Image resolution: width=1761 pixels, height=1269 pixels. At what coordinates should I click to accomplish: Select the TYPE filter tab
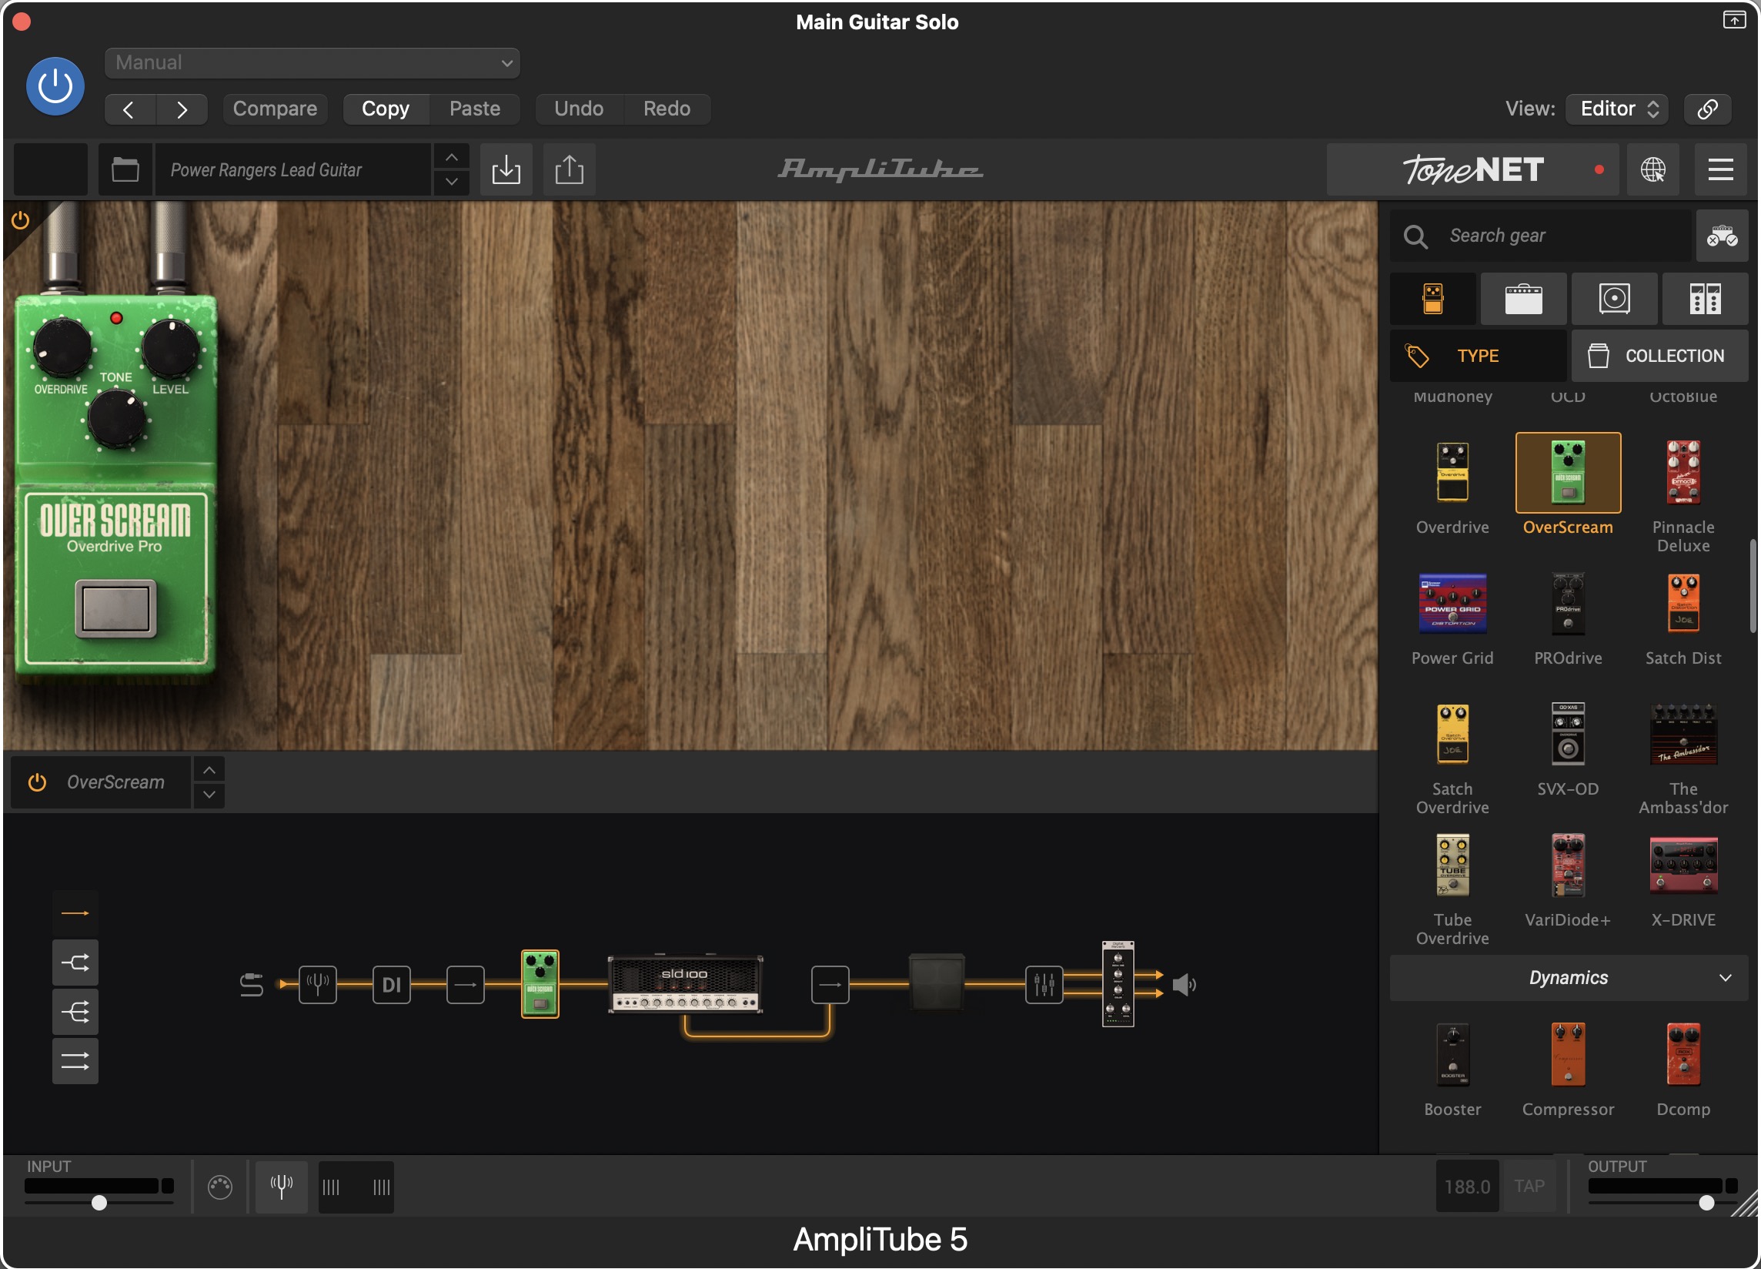click(x=1478, y=356)
